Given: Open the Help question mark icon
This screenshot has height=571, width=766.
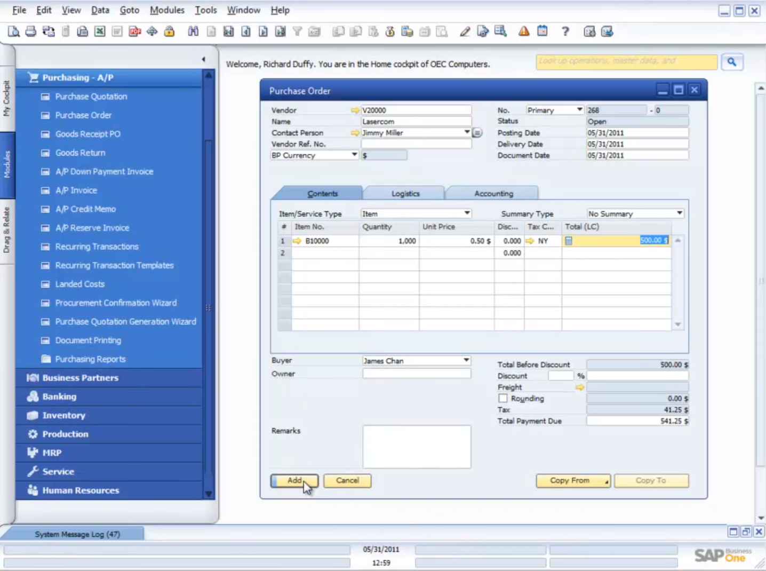Looking at the screenshot, I should pos(565,31).
